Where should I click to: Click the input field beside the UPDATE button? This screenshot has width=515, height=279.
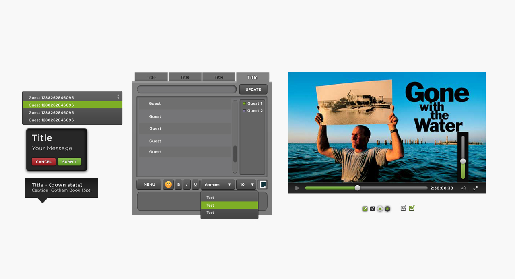coord(187,89)
